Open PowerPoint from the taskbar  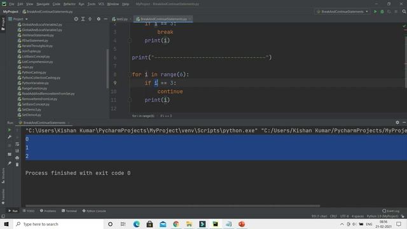[x=242, y=224]
